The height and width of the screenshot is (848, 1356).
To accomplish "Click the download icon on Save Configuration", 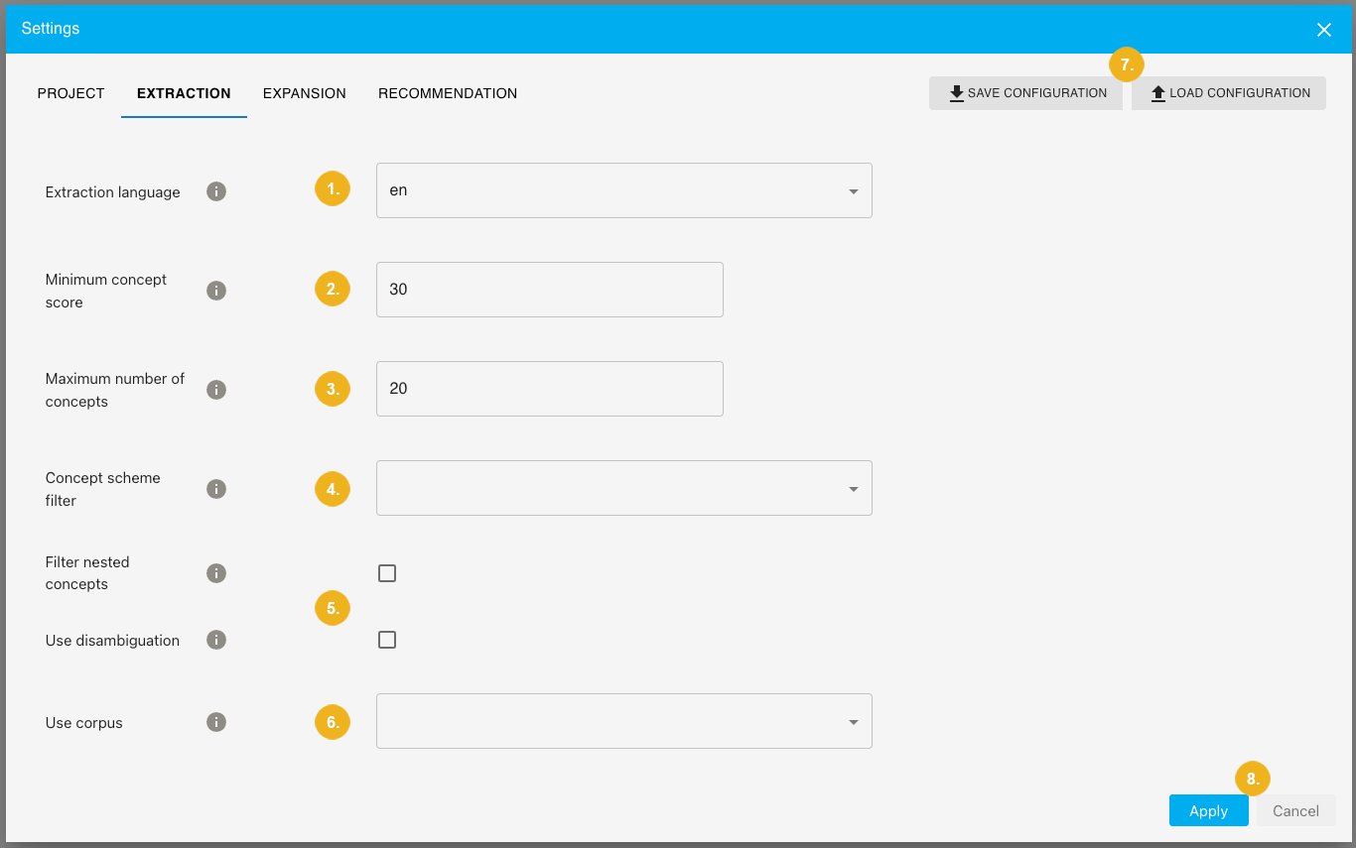I will tap(956, 92).
